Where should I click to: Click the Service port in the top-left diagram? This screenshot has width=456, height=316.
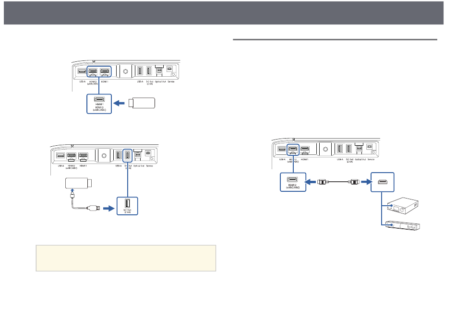[x=169, y=69]
